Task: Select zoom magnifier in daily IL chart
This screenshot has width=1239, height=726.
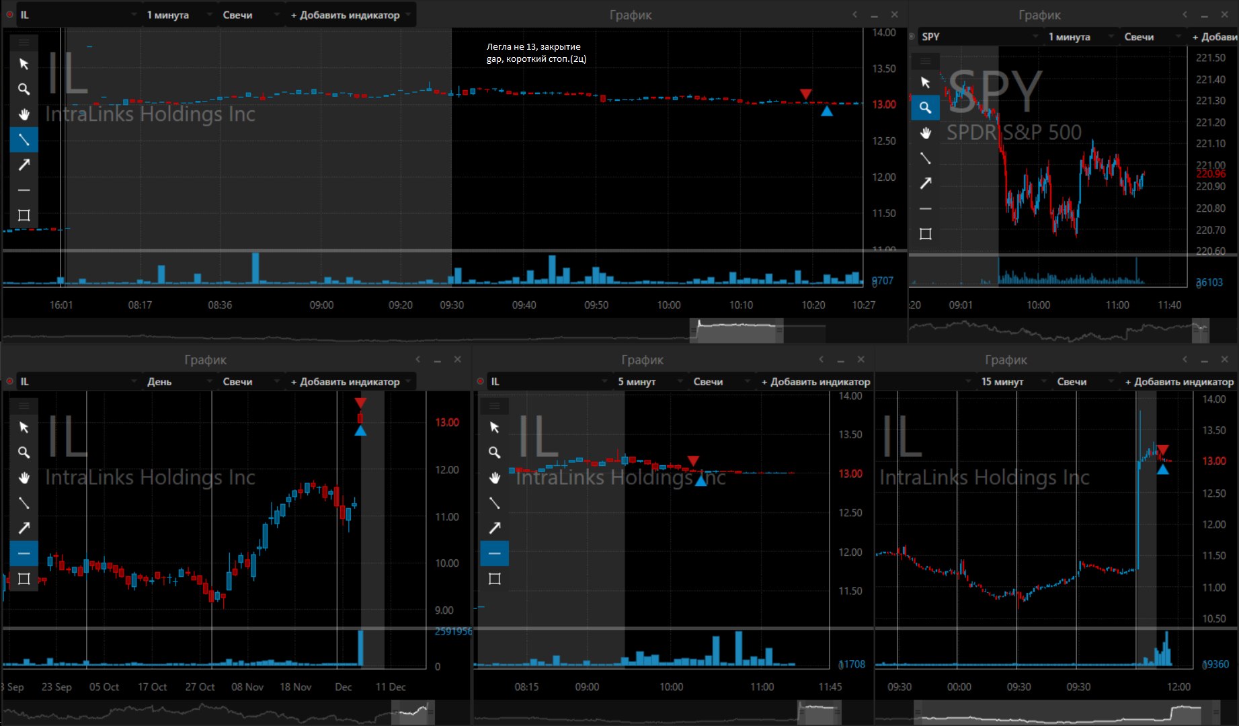Action: [24, 452]
